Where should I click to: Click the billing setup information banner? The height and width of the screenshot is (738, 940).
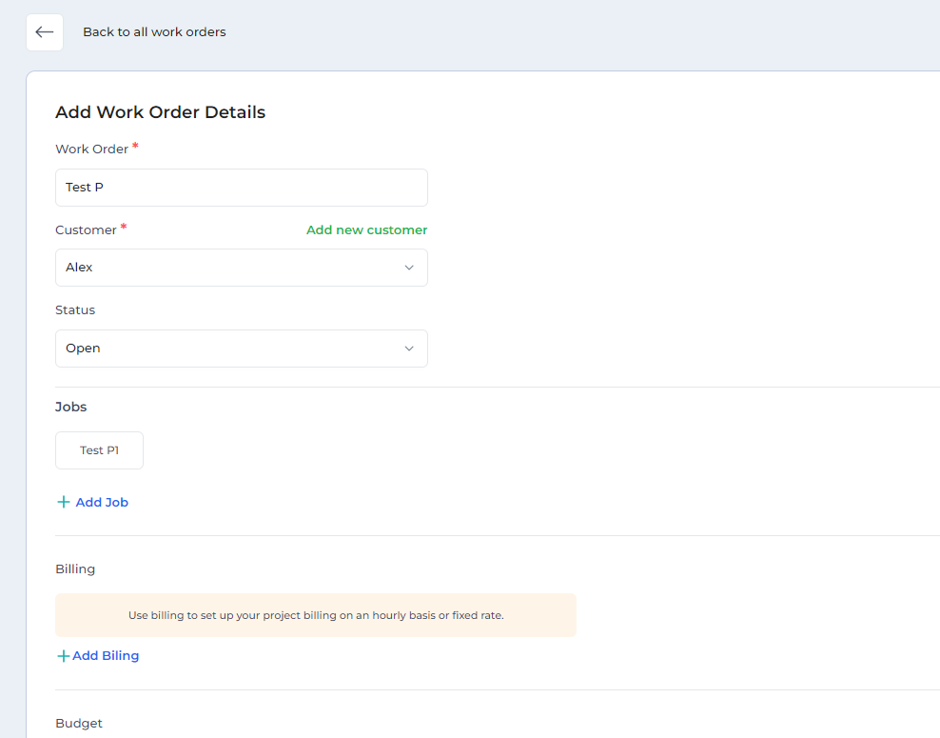[316, 615]
